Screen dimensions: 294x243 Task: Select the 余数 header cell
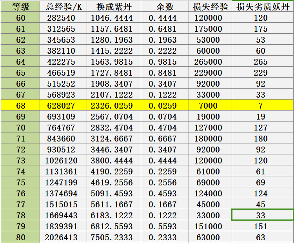(165, 7)
